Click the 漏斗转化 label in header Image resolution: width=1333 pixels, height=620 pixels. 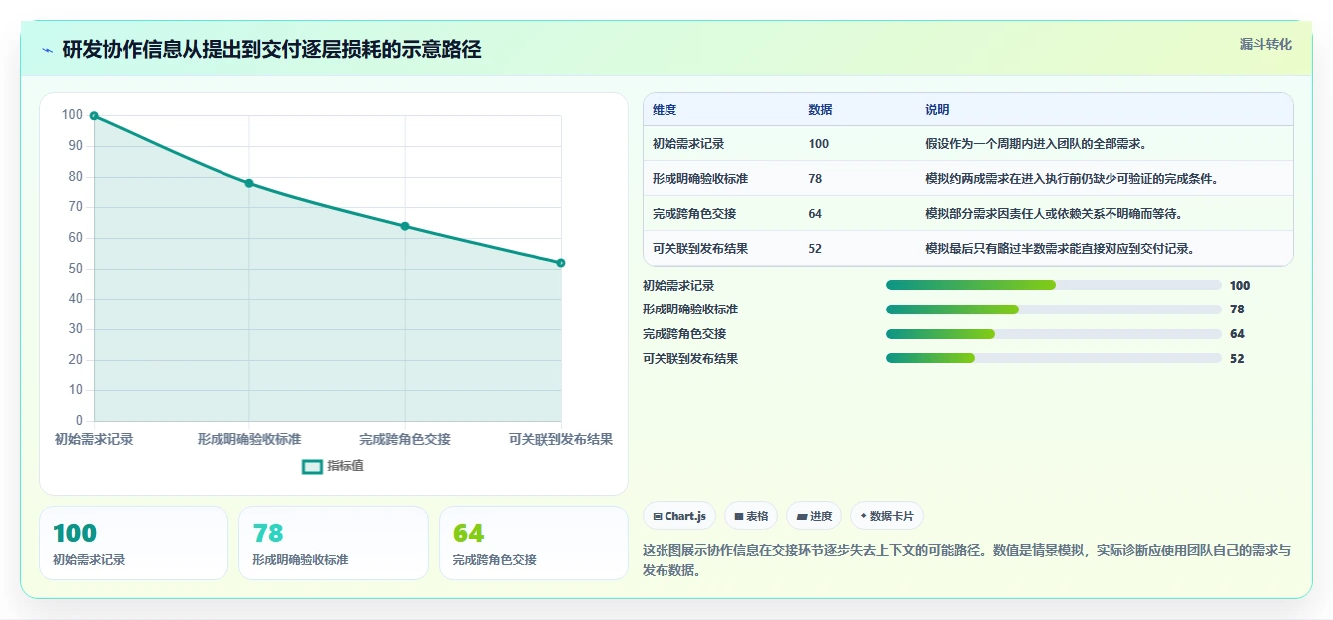coord(1266,45)
